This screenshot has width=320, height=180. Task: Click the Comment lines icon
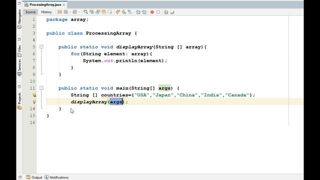tap(166, 12)
